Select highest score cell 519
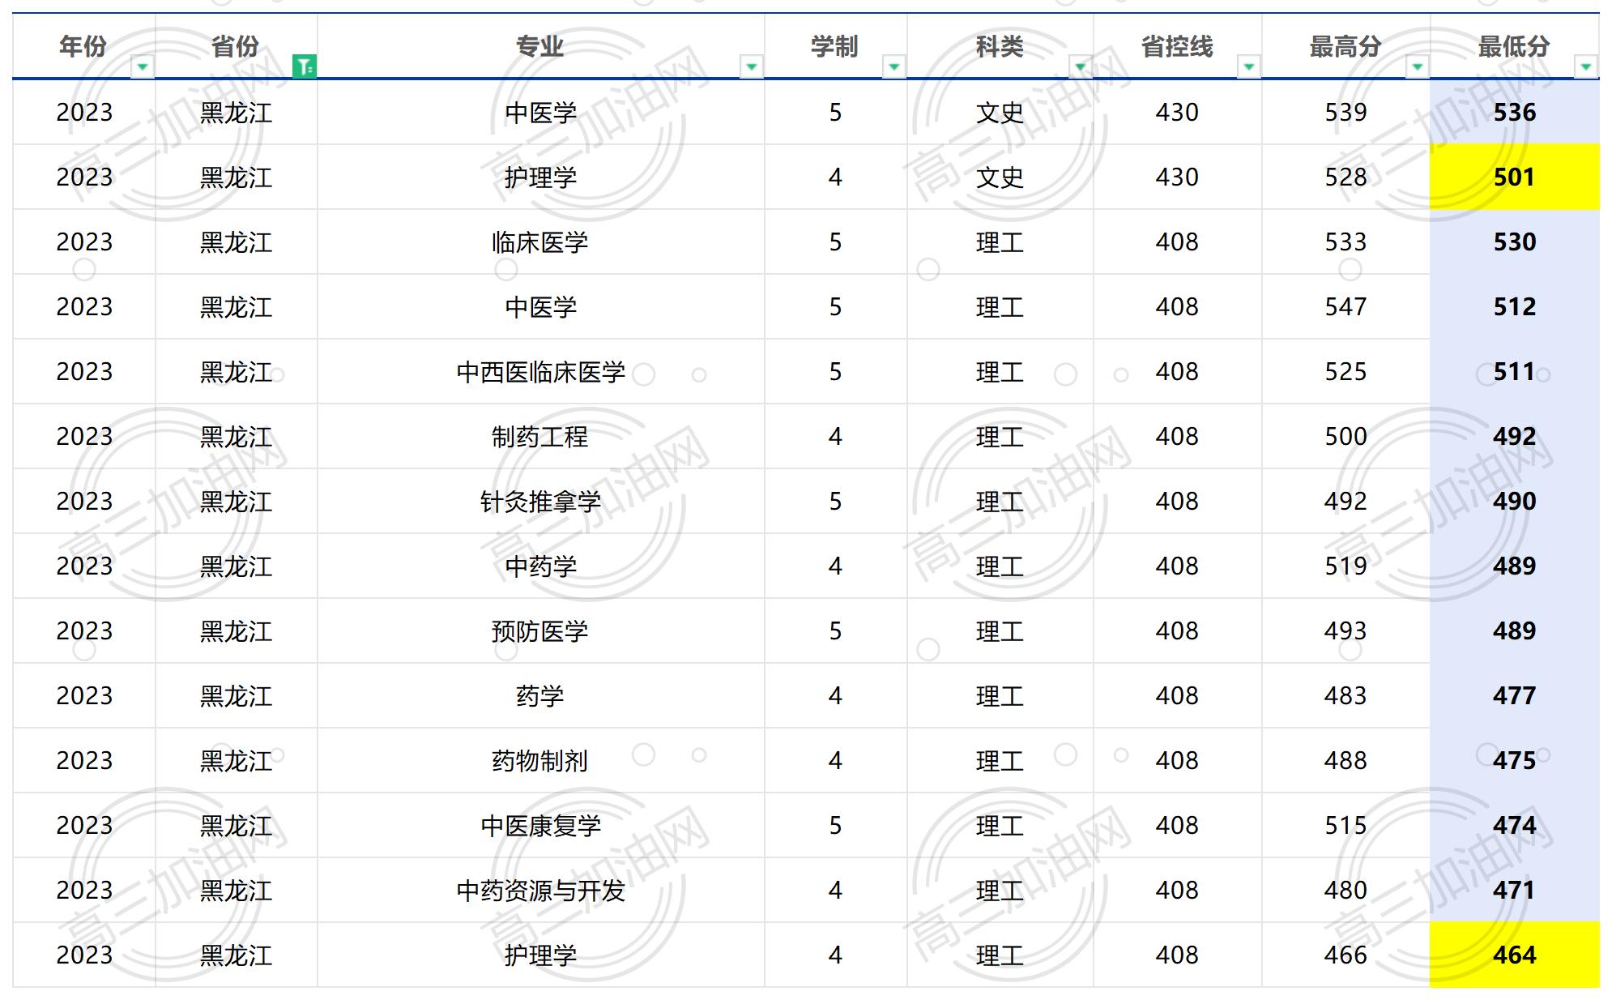 point(1346,566)
